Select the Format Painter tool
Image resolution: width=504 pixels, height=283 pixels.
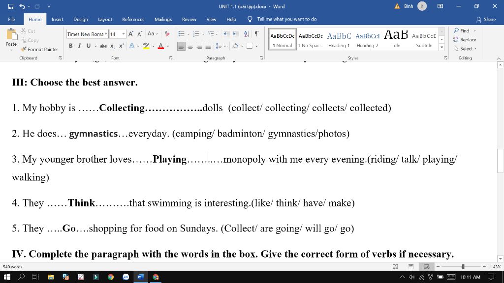click(x=39, y=49)
